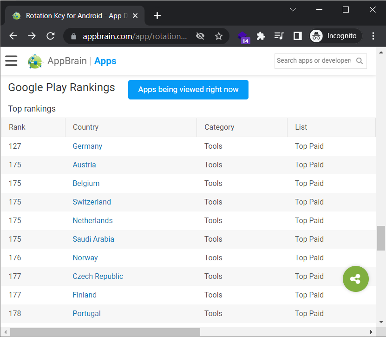The height and width of the screenshot is (337, 386).
Task: Open the Norway country link
Action: pyautogui.click(x=85, y=258)
